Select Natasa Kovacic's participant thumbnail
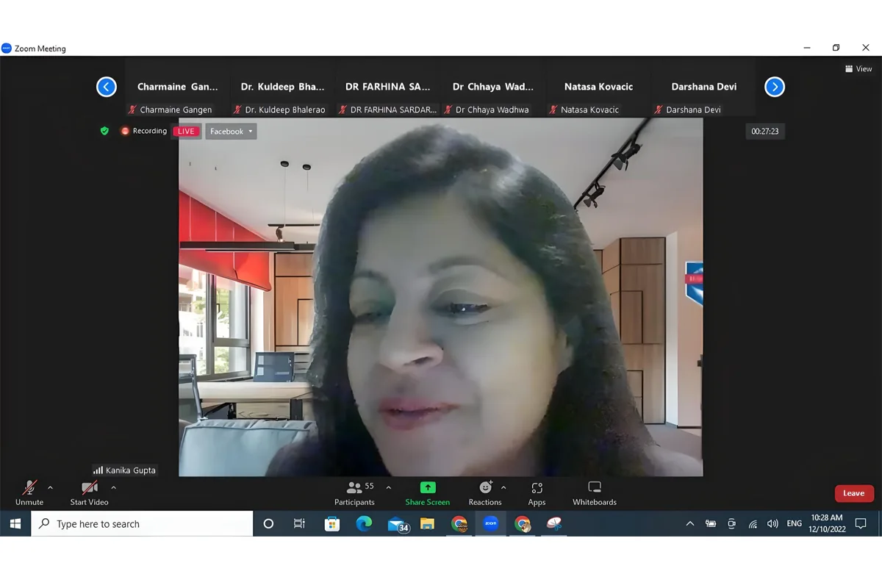This screenshot has width=882, height=588. (598, 94)
